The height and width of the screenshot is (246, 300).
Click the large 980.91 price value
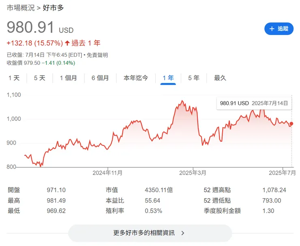pyautogui.click(x=31, y=27)
